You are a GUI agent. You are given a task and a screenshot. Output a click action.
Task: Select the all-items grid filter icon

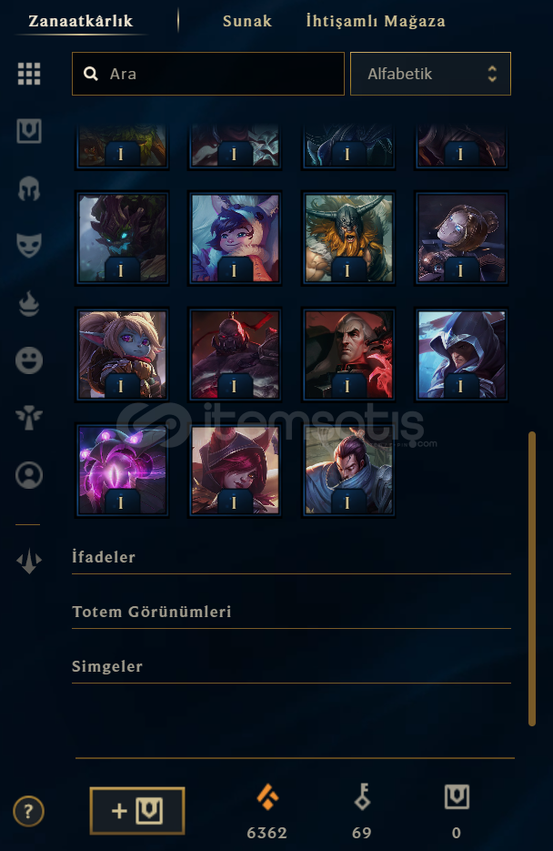(x=29, y=74)
